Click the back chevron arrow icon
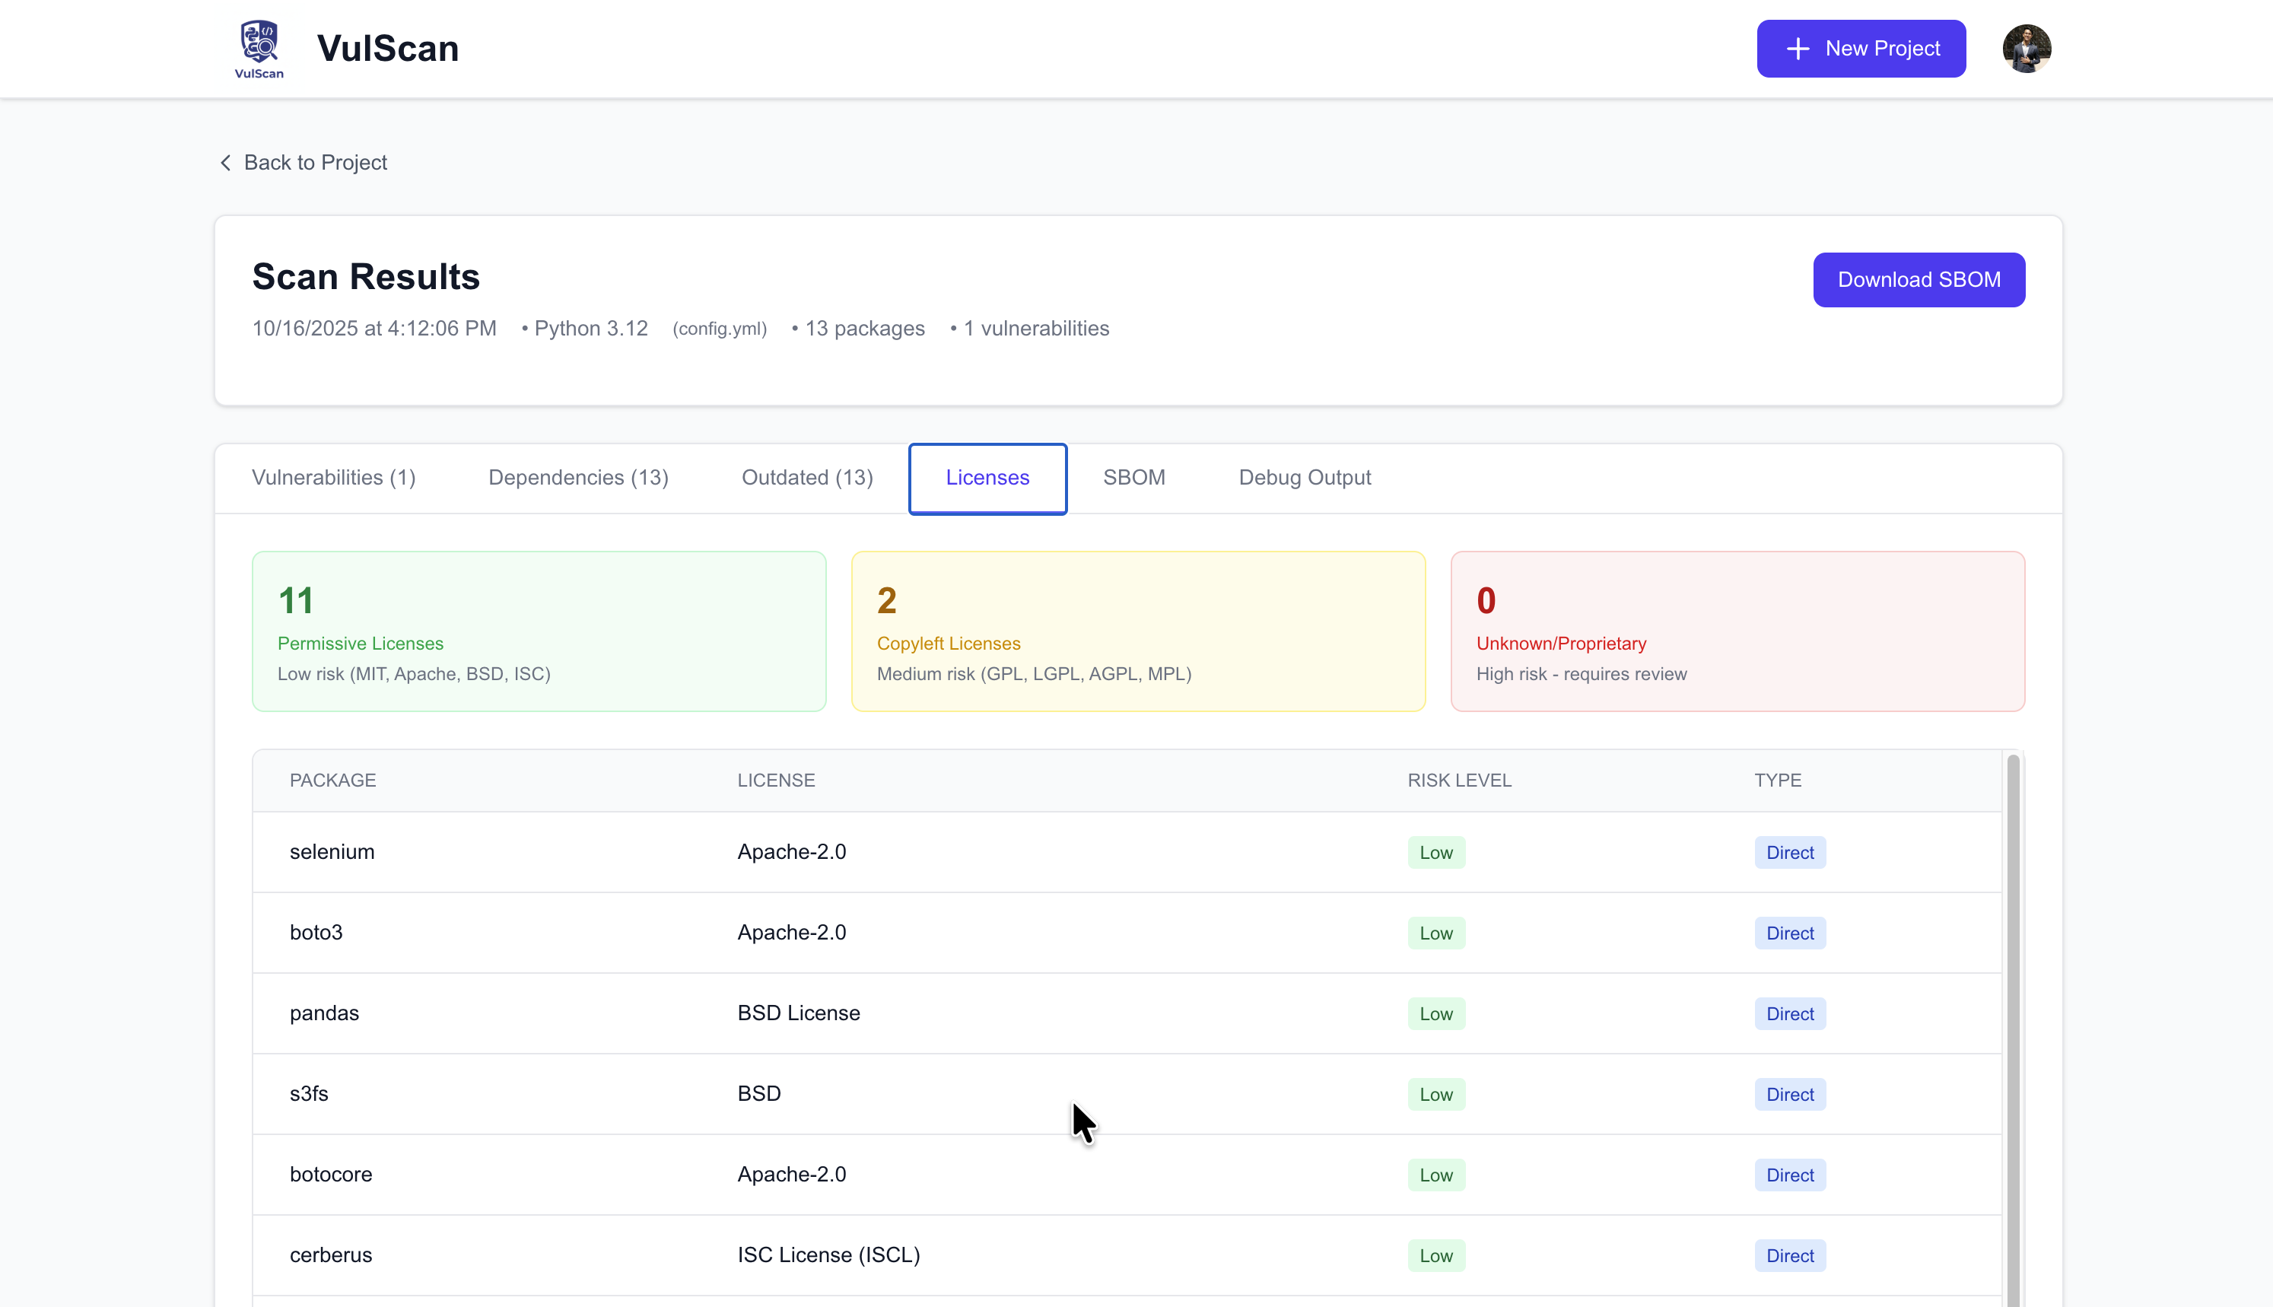The height and width of the screenshot is (1307, 2273). coord(225,163)
